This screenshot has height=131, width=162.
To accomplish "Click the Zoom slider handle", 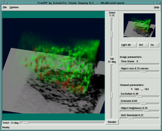I will click(x=112, y=34).
